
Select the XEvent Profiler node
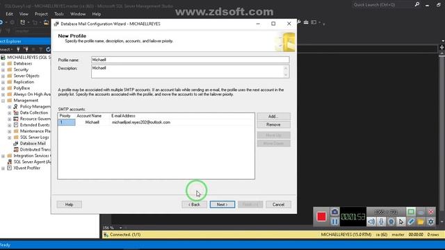click(x=27, y=168)
